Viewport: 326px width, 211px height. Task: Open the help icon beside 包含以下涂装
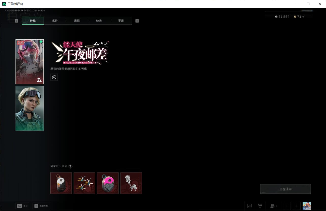(x=70, y=166)
